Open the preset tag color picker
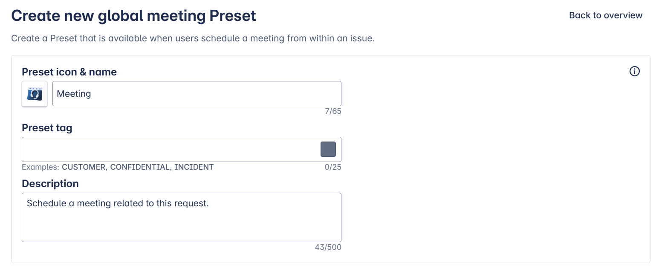659x269 pixels. [328, 149]
